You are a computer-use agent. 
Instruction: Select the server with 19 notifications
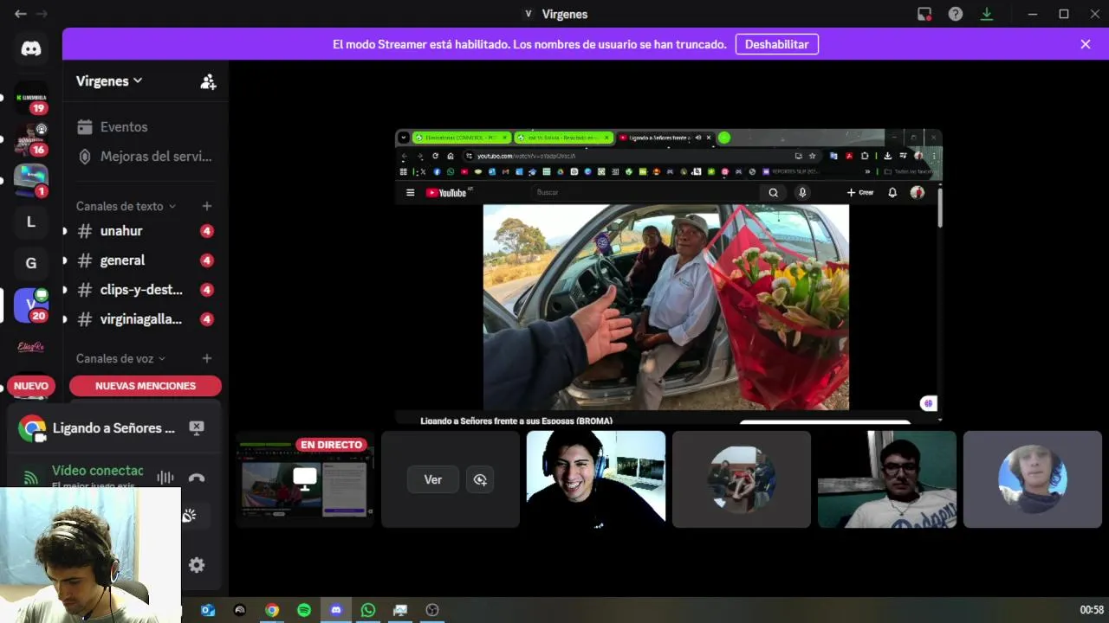[31, 98]
